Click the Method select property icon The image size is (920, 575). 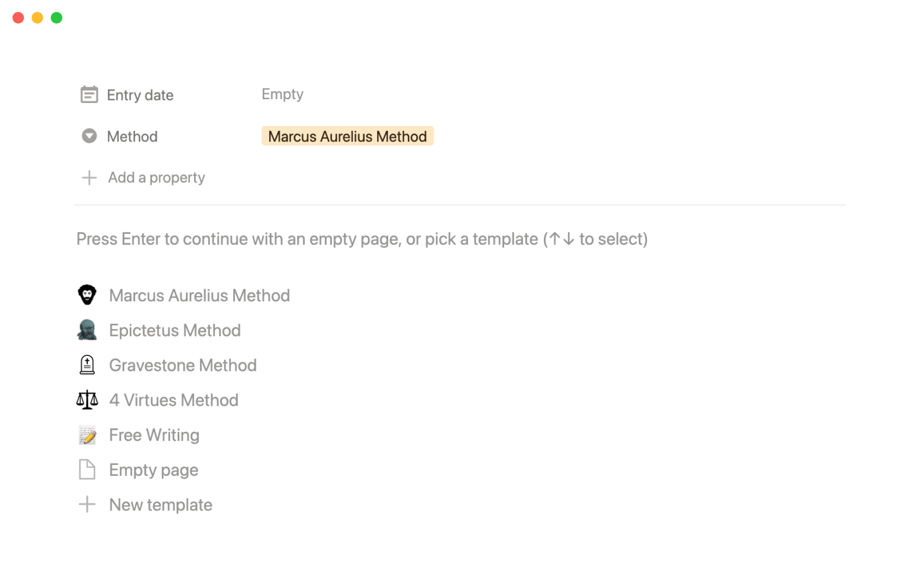point(89,136)
